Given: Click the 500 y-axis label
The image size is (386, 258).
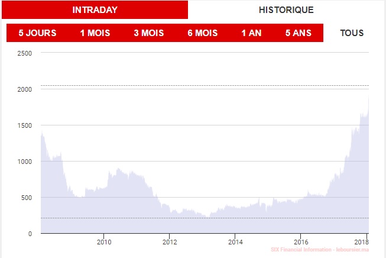Looking at the screenshot, I should pos(26,198).
